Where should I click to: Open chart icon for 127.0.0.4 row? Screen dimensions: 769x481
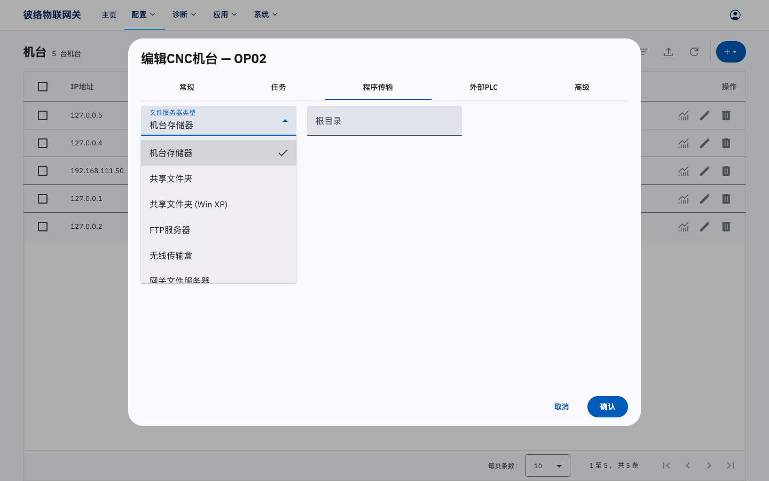click(684, 143)
